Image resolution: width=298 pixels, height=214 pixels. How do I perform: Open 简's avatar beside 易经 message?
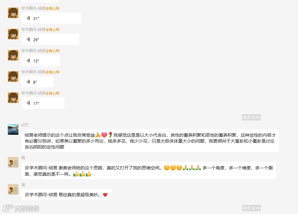point(13,189)
